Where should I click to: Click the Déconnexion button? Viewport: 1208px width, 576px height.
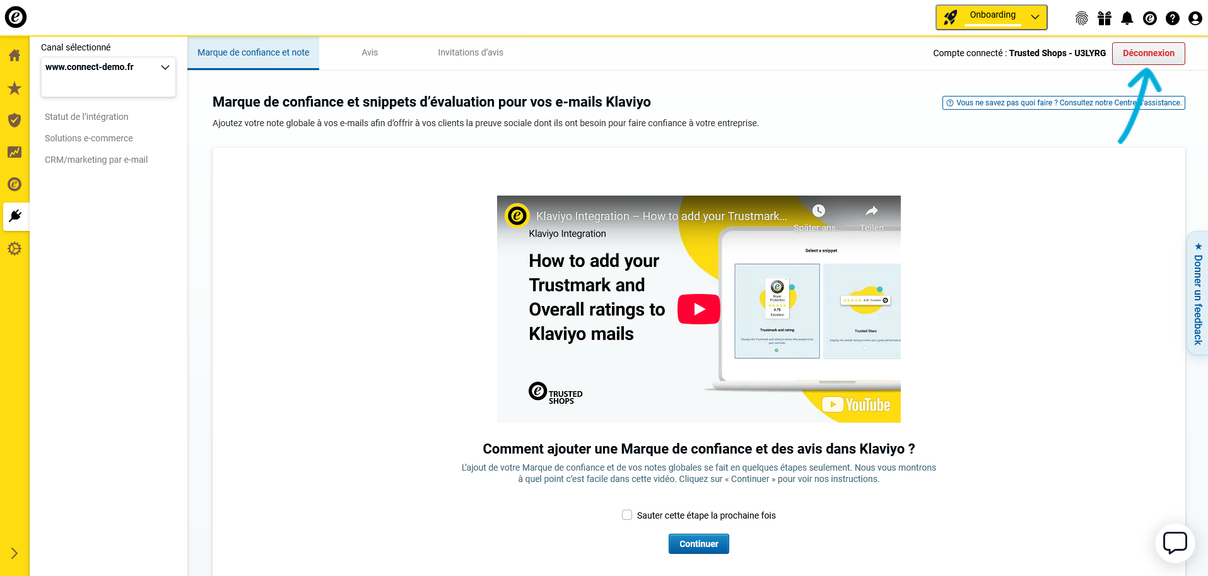tap(1148, 54)
